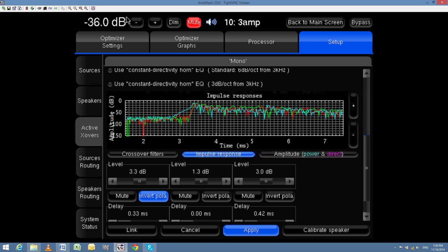Image resolution: width=448 pixels, height=252 pixels.
Task: Click the Zoom in magnifier icon
Action: point(70,8)
